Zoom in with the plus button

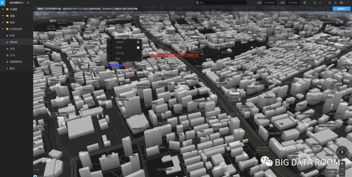342,164
